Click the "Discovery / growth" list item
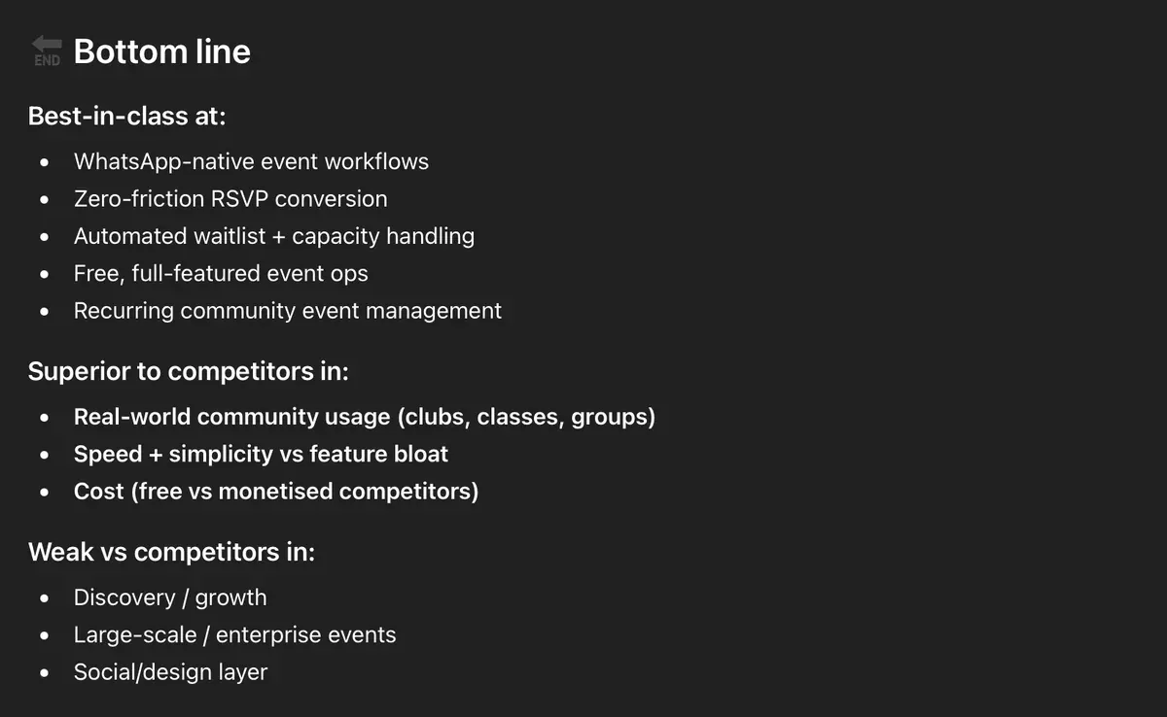Screen dimensions: 1167x717 [x=170, y=597]
